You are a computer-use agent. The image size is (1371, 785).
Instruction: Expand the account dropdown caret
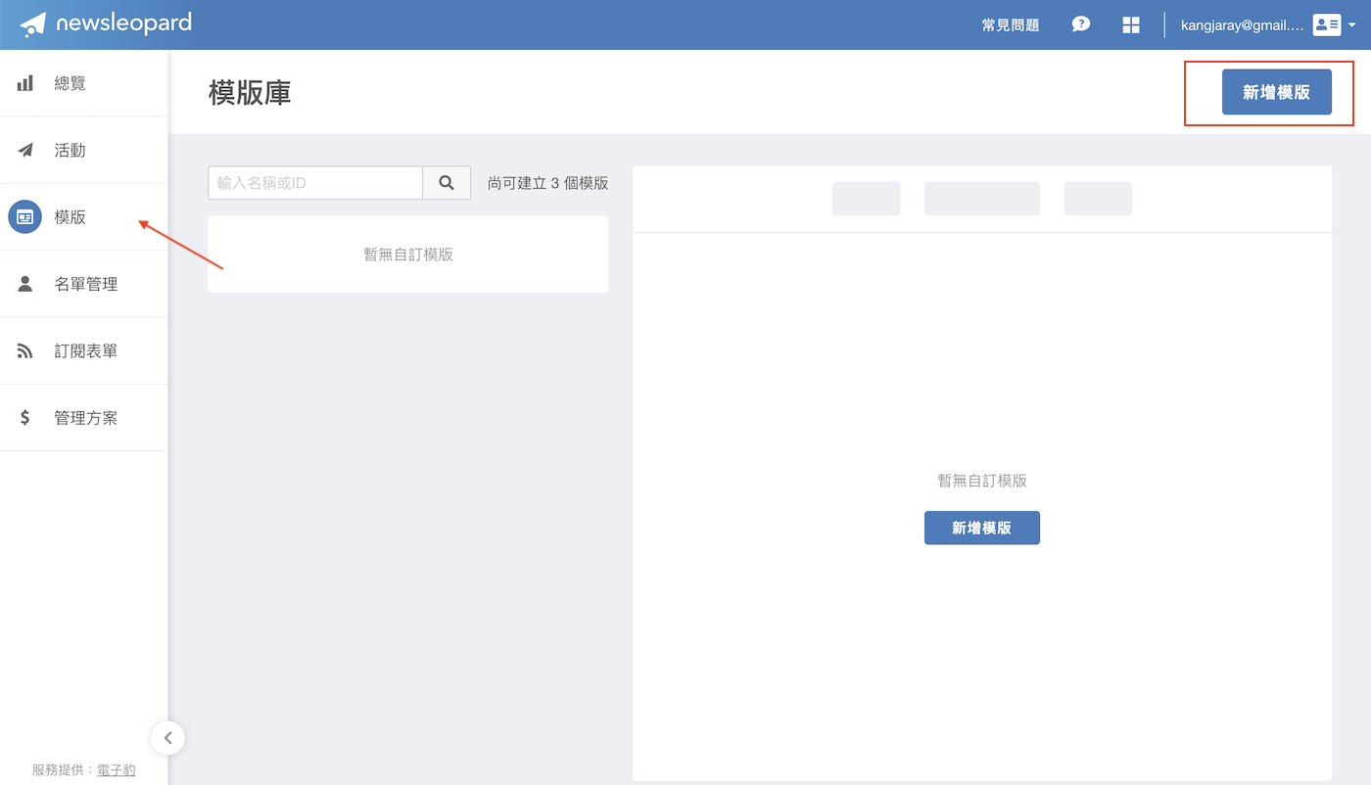coord(1352,25)
